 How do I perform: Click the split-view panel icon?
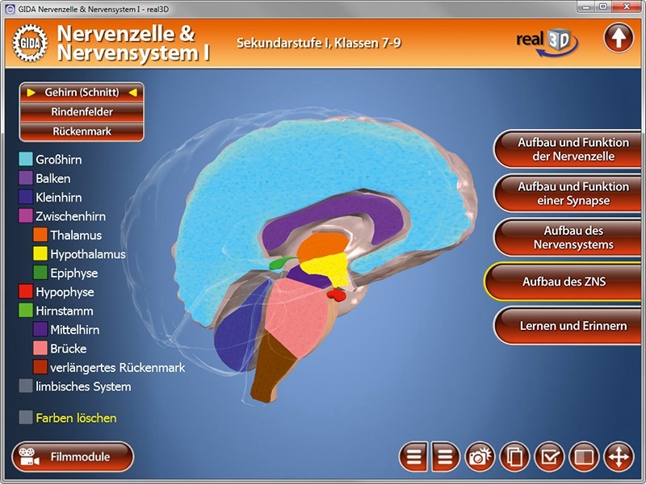tap(584, 457)
